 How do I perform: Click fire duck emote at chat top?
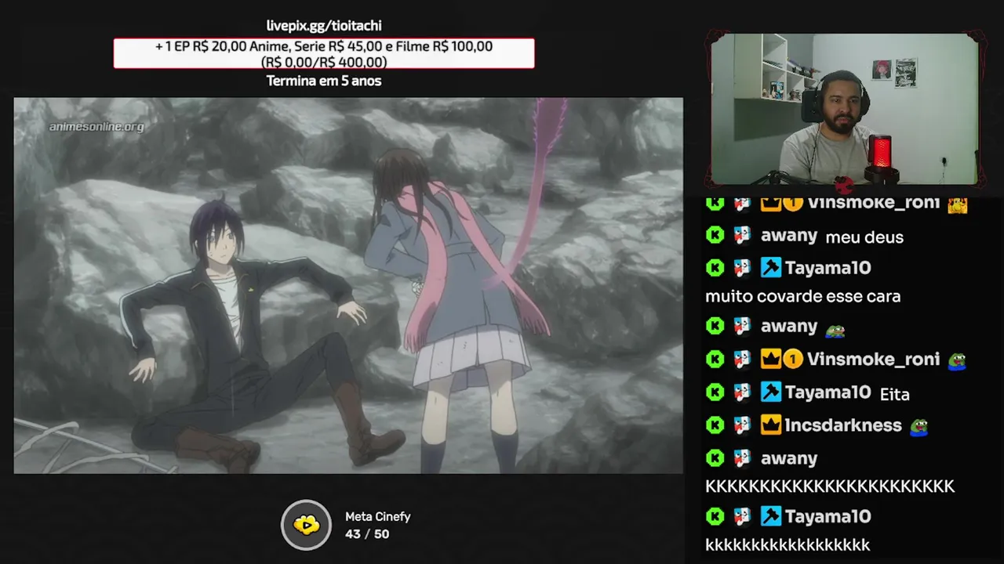pos(957,205)
